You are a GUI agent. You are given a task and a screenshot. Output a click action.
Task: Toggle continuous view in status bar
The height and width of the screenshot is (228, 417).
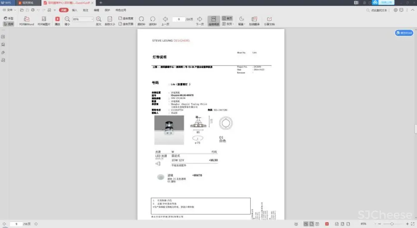[x=306, y=224]
